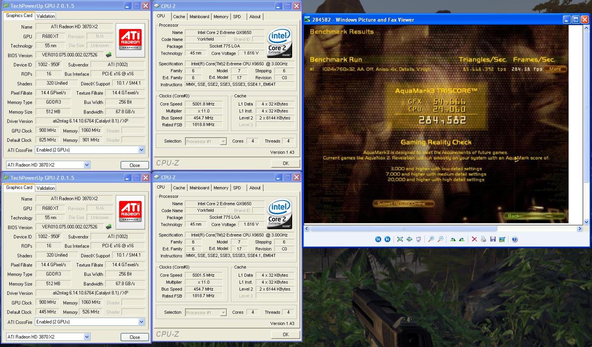
Task: Select Graphics Card tab in lower GPU-Z
Action: tap(19, 187)
